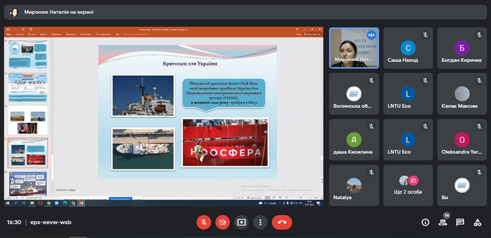Unmute the microphone
491x238 pixels.
coord(204,222)
